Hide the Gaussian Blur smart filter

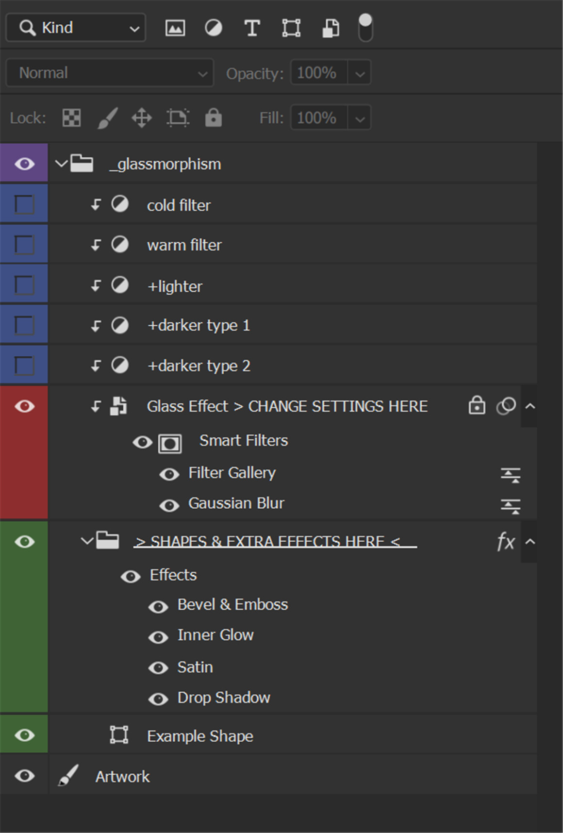point(169,505)
